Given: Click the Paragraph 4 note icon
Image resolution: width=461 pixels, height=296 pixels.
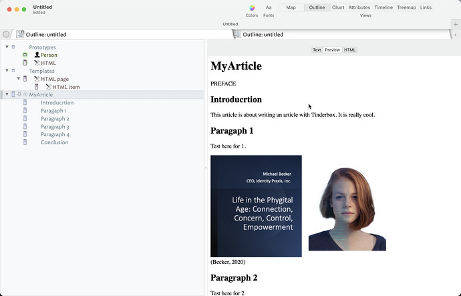Looking at the screenshot, I should tap(25, 134).
